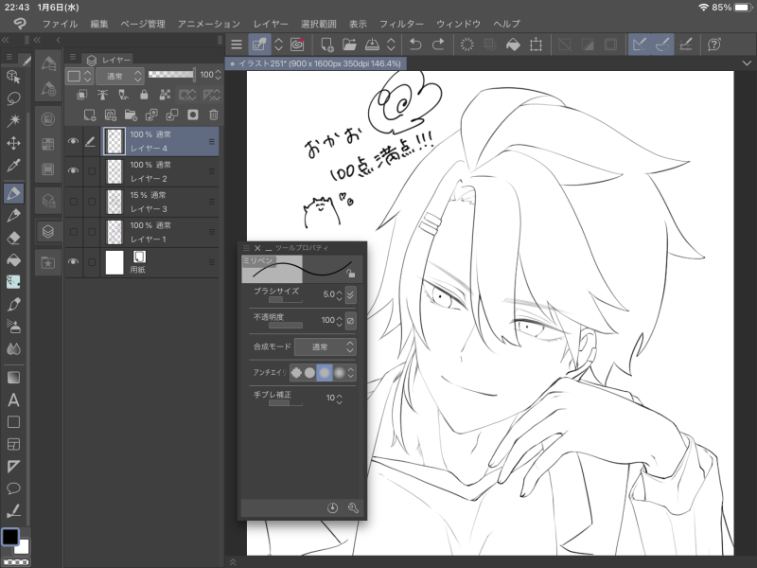This screenshot has width=757, height=568.
Task: Select the Text tool
Action: pyautogui.click(x=13, y=399)
